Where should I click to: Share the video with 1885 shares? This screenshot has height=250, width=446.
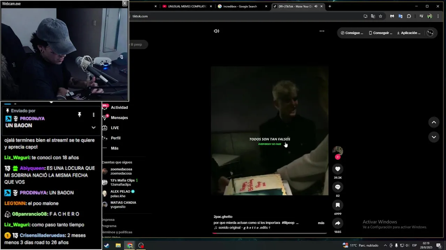338,223
